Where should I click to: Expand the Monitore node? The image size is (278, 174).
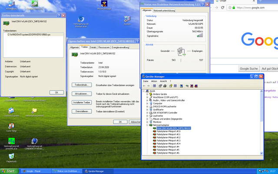(147, 122)
